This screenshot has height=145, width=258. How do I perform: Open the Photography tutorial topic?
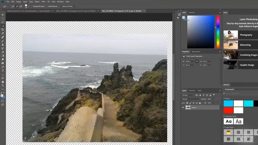pyautogui.click(x=241, y=35)
